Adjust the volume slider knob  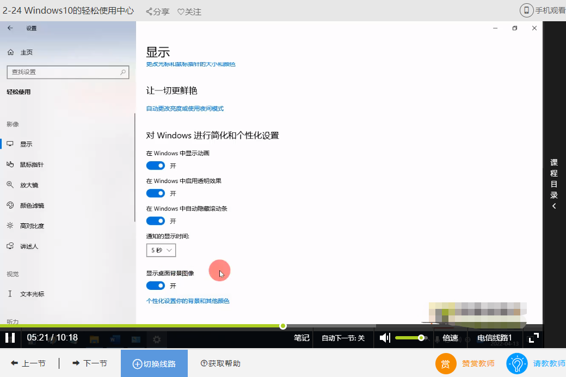pyautogui.click(x=421, y=338)
